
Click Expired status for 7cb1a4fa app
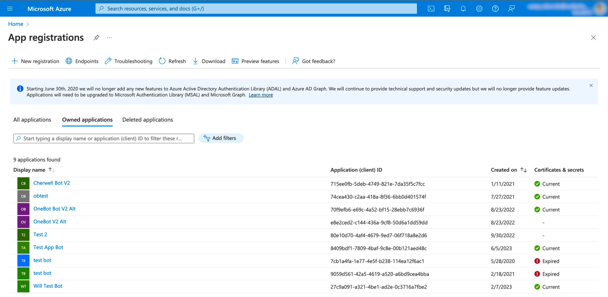tap(546, 261)
